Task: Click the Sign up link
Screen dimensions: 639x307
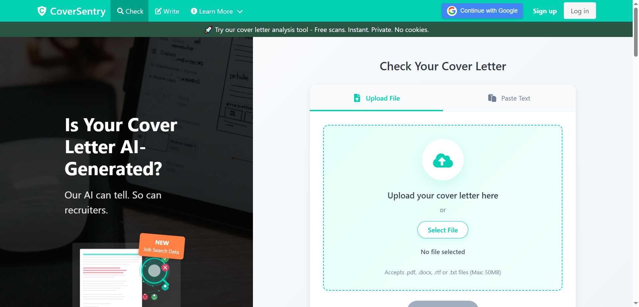Action: pyautogui.click(x=545, y=11)
